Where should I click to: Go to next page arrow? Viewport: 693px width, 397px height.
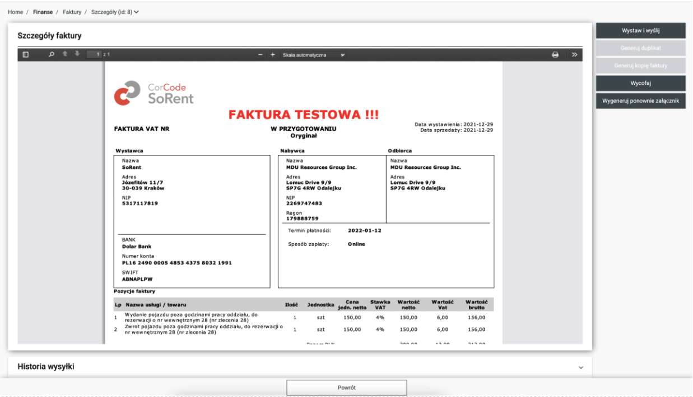click(x=77, y=54)
